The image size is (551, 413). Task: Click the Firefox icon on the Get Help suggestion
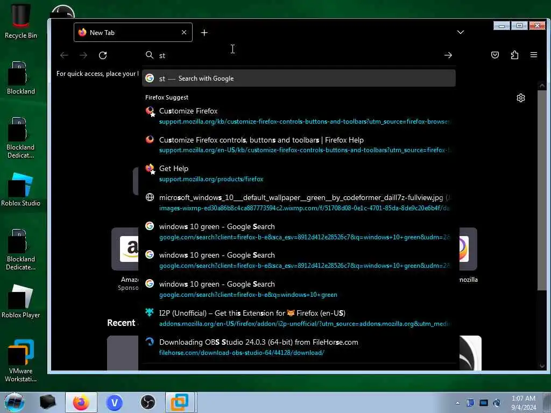click(150, 168)
